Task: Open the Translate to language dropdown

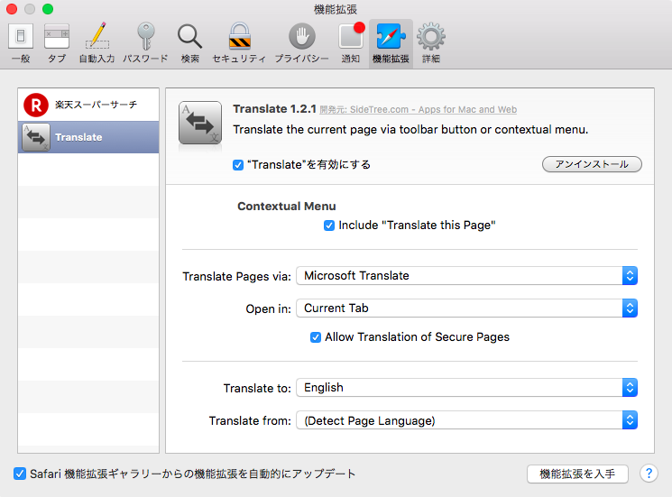Action: coord(466,387)
